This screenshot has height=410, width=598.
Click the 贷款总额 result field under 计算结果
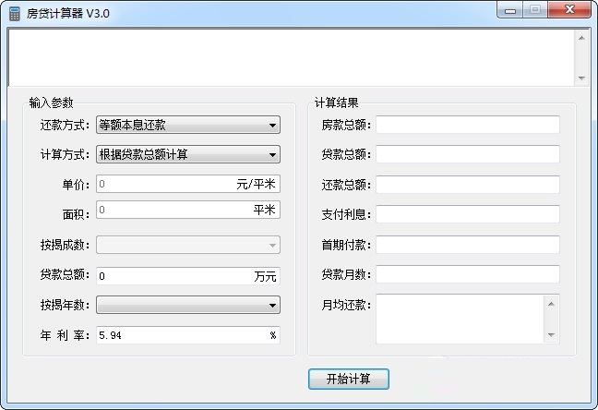468,154
